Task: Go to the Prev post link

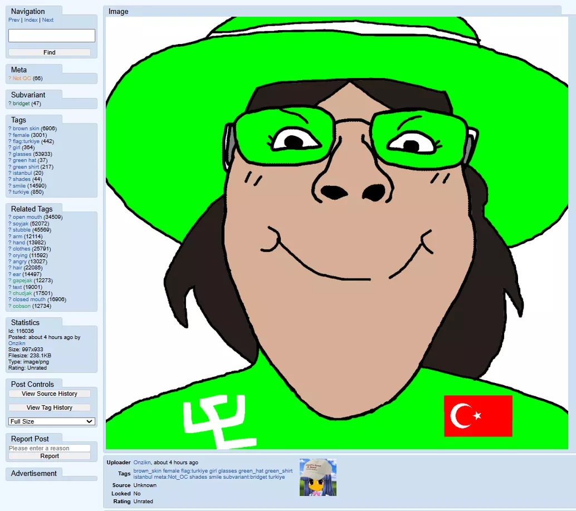Action: click(13, 20)
